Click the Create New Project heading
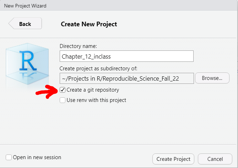 pos(89,24)
